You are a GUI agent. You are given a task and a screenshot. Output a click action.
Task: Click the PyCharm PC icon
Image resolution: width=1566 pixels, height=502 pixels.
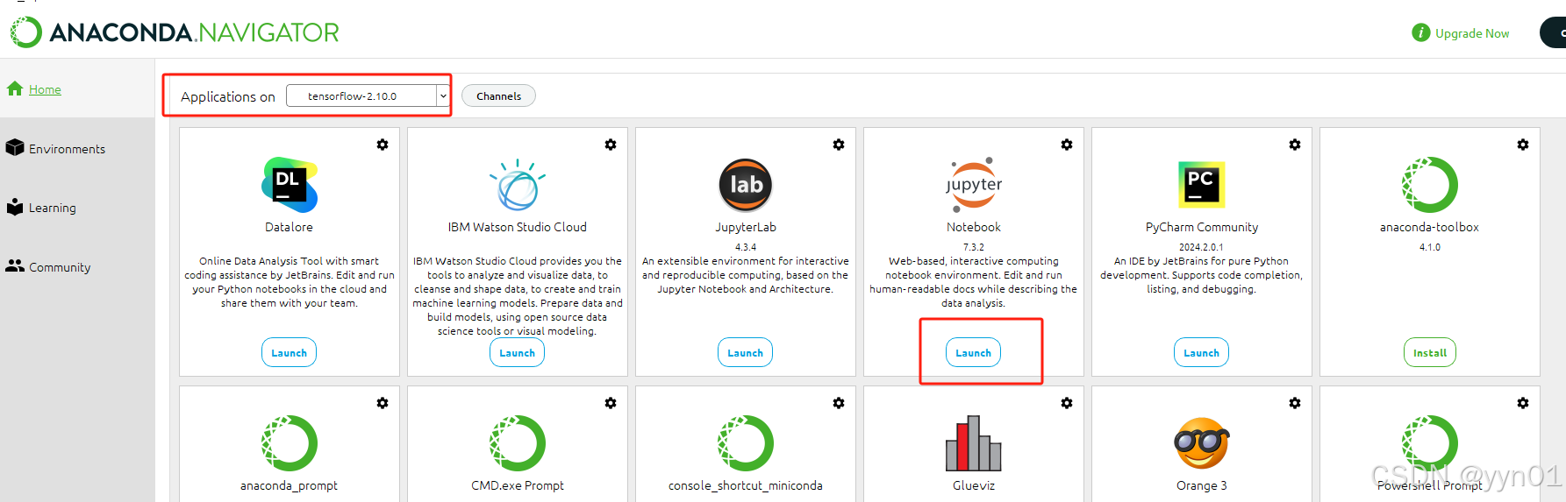tap(1202, 185)
